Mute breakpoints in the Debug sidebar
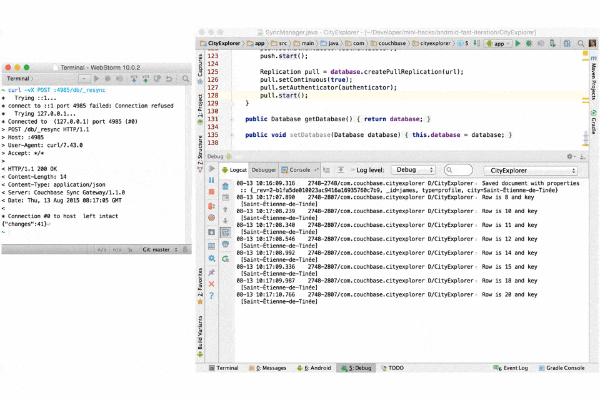Viewport: 600px width, 400px height. (x=212, y=217)
